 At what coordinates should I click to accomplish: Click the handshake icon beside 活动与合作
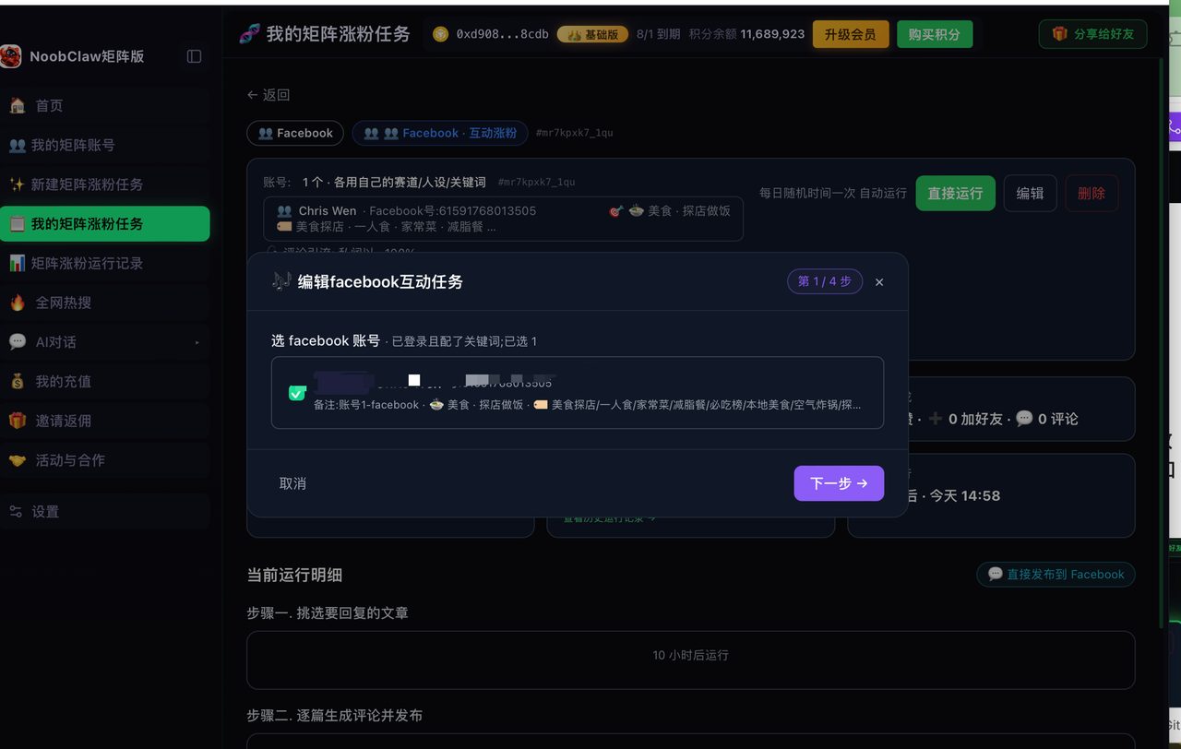click(x=17, y=460)
